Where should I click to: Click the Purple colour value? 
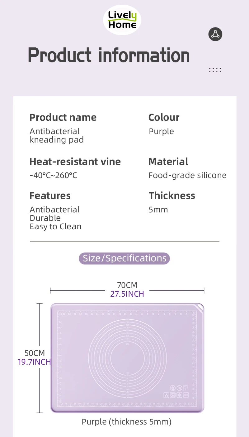(x=161, y=132)
